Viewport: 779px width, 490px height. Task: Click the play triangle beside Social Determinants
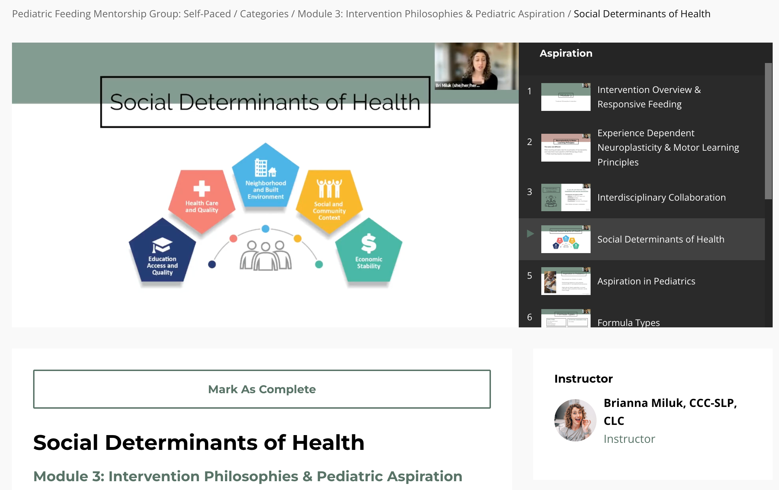tap(530, 234)
